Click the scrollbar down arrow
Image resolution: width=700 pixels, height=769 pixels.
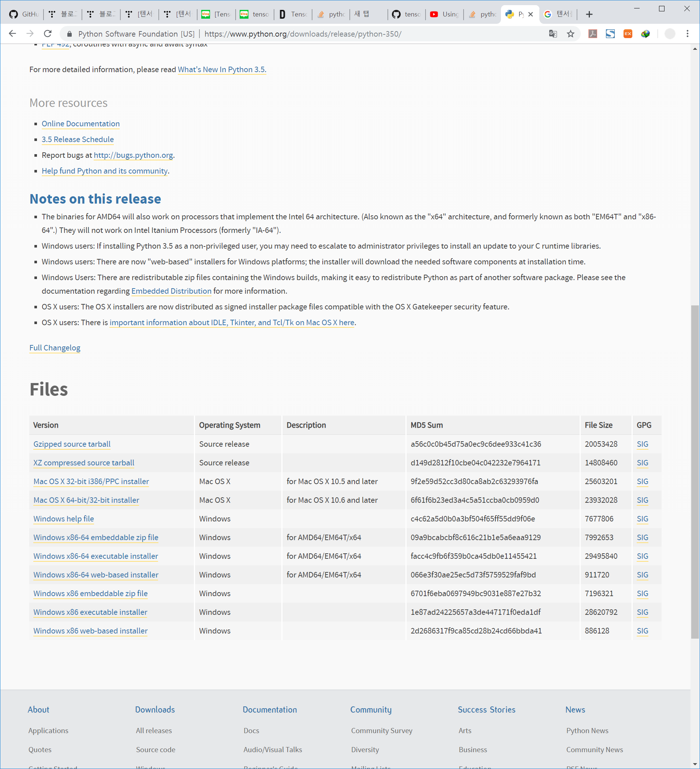tap(695, 765)
